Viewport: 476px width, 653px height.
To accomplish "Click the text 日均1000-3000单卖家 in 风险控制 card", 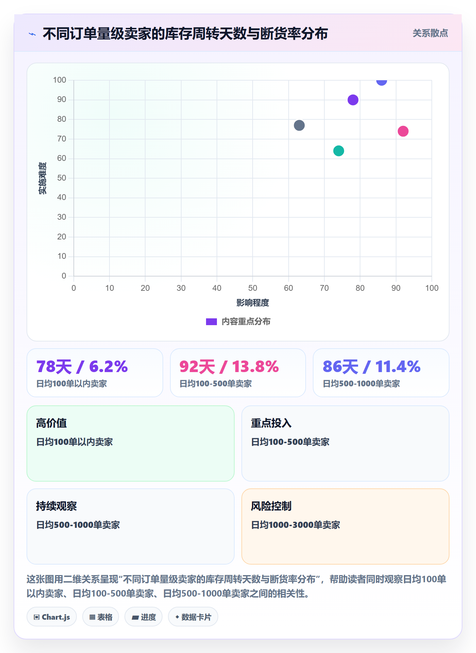I will (295, 525).
